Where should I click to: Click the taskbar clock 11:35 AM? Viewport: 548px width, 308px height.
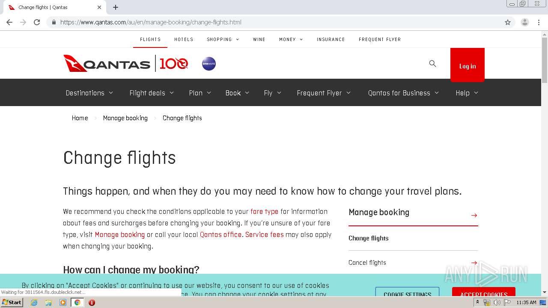(x=526, y=302)
